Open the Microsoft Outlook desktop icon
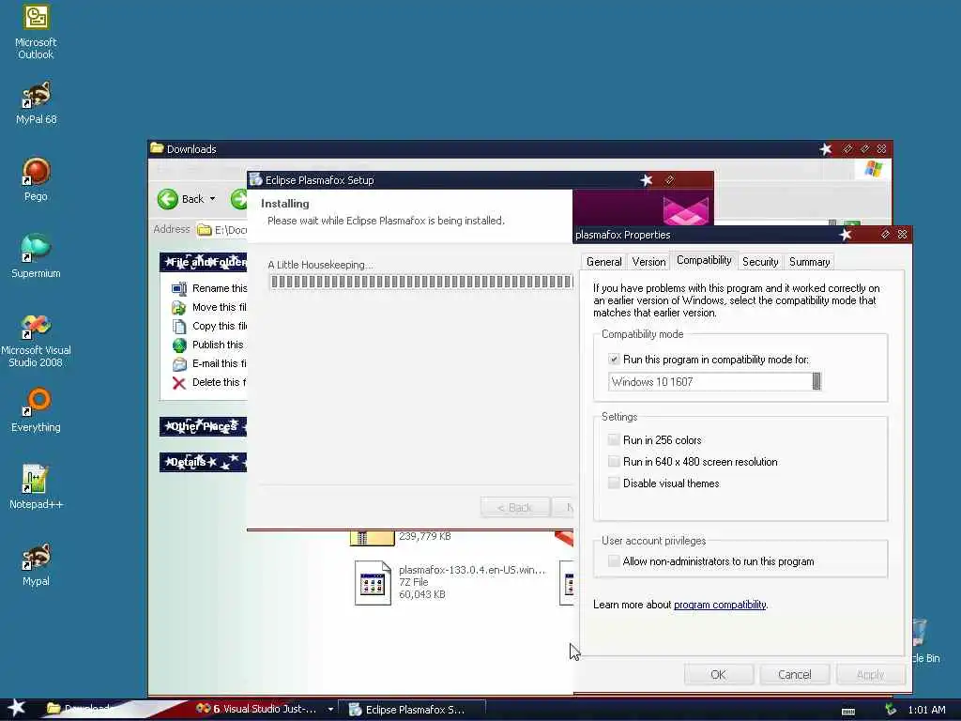 tap(36, 32)
